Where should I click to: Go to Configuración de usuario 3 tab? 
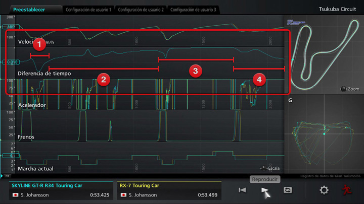pos(193,10)
